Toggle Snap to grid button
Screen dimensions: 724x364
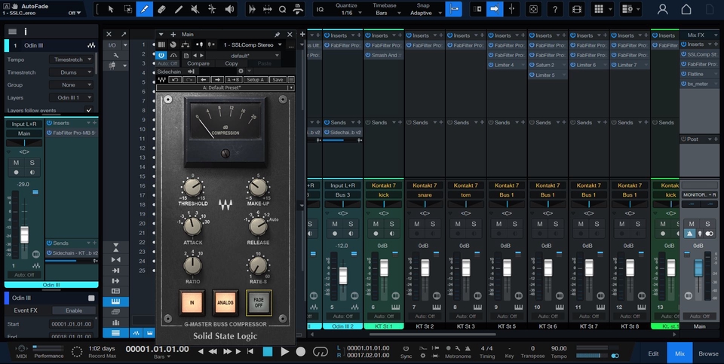[x=454, y=9]
